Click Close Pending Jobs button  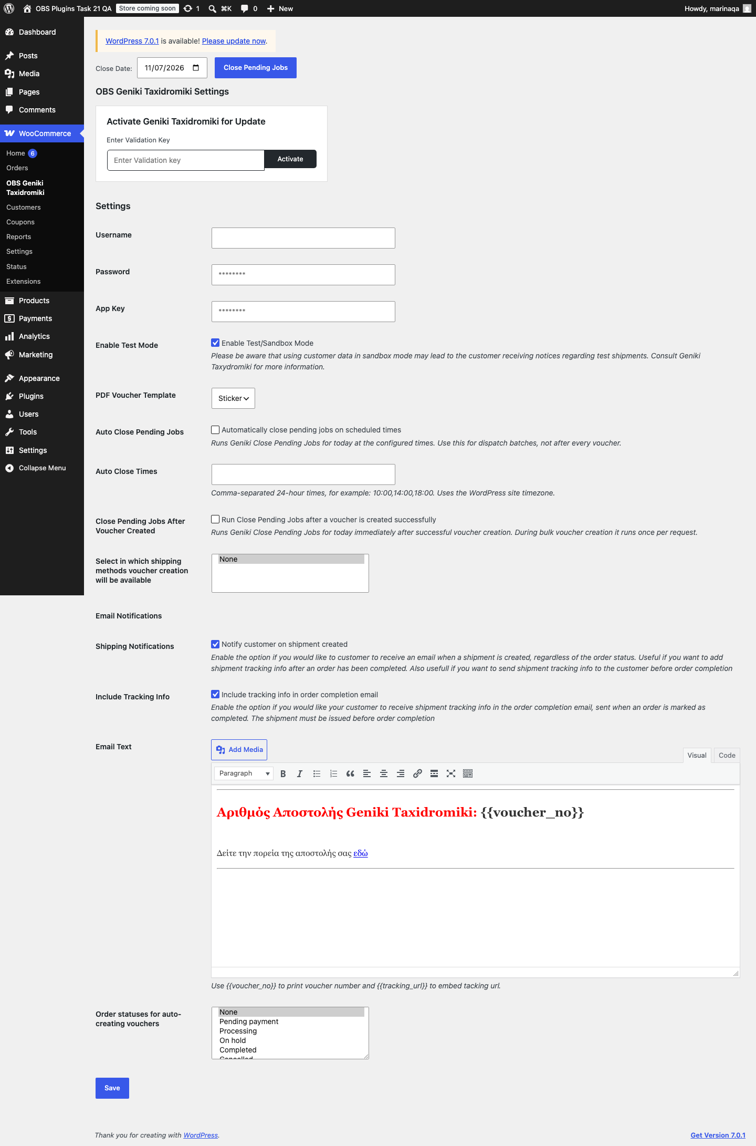point(256,68)
